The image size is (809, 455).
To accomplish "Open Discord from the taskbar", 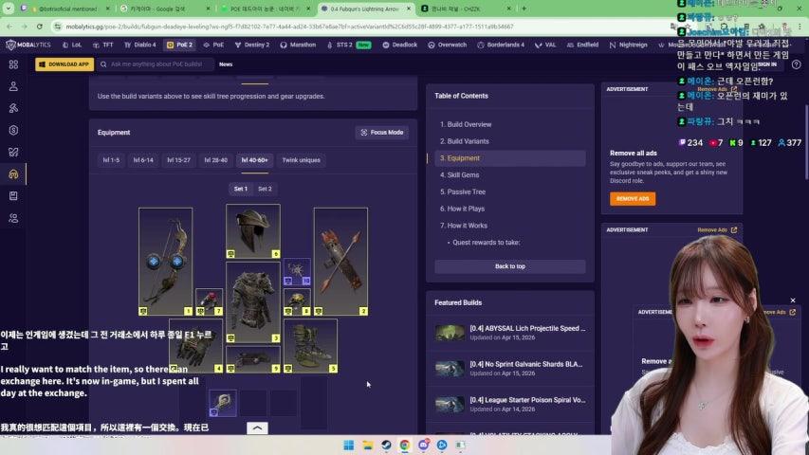I will 424,446.
